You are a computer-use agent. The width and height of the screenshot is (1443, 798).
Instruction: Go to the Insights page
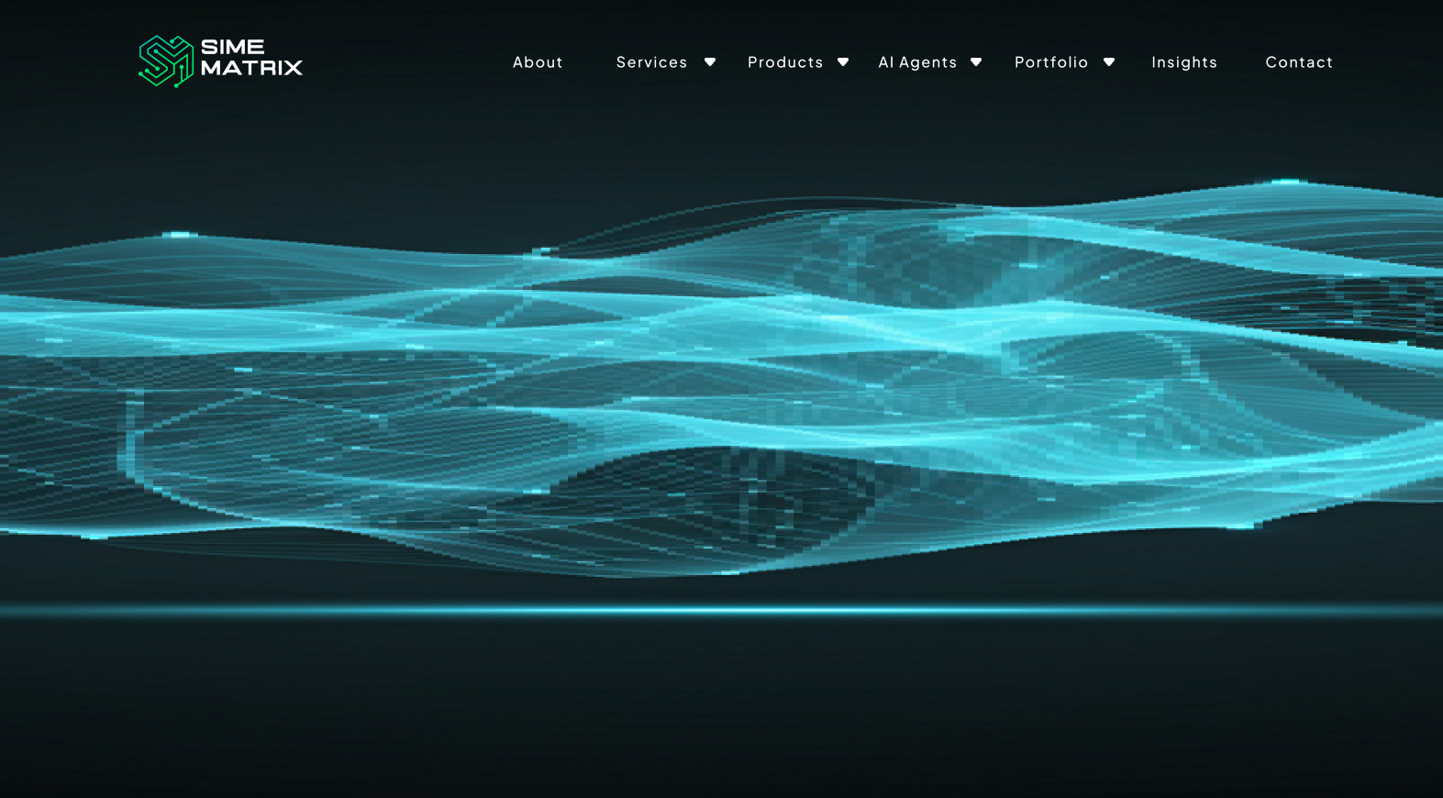1184,62
